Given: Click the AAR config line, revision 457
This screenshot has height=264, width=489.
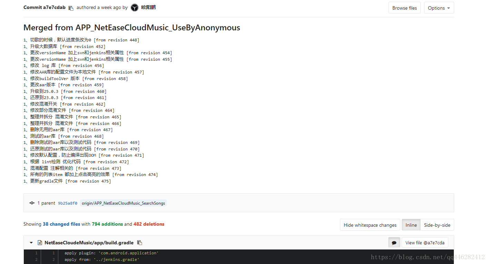Looking at the screenshot, I should 84,72.
